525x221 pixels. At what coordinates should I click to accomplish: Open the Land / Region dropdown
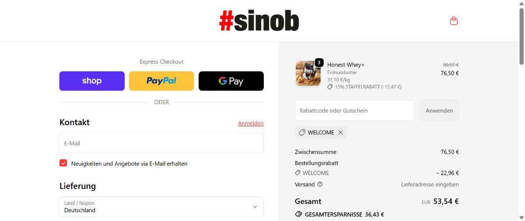click(161, 207)
